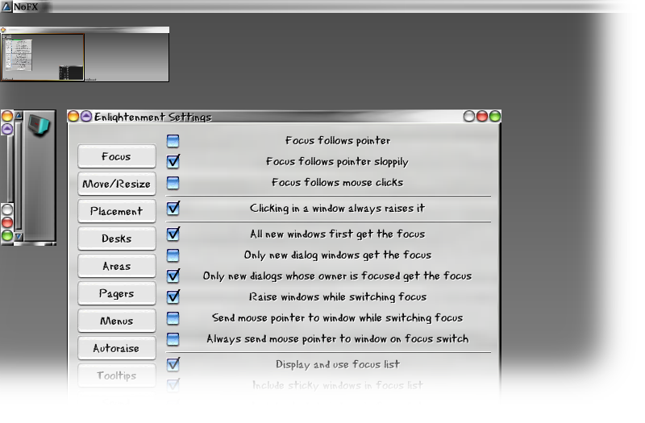
Task: Open the Placement settings page
Action: click(x=117, y=211)
